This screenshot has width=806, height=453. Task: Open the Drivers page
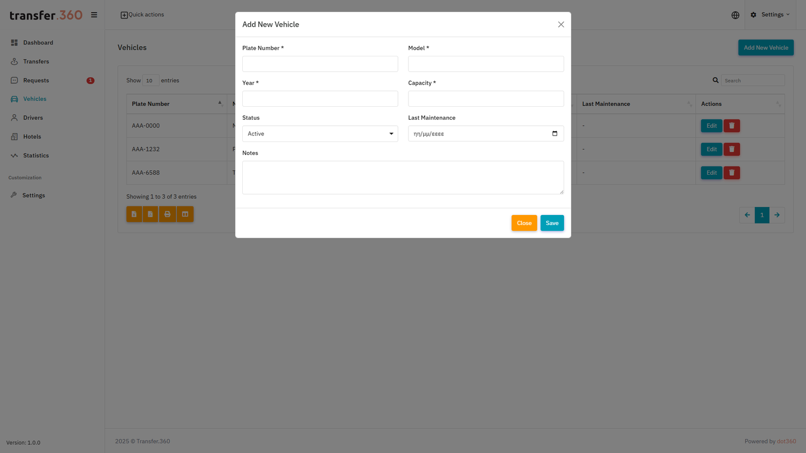pos(33,117)
